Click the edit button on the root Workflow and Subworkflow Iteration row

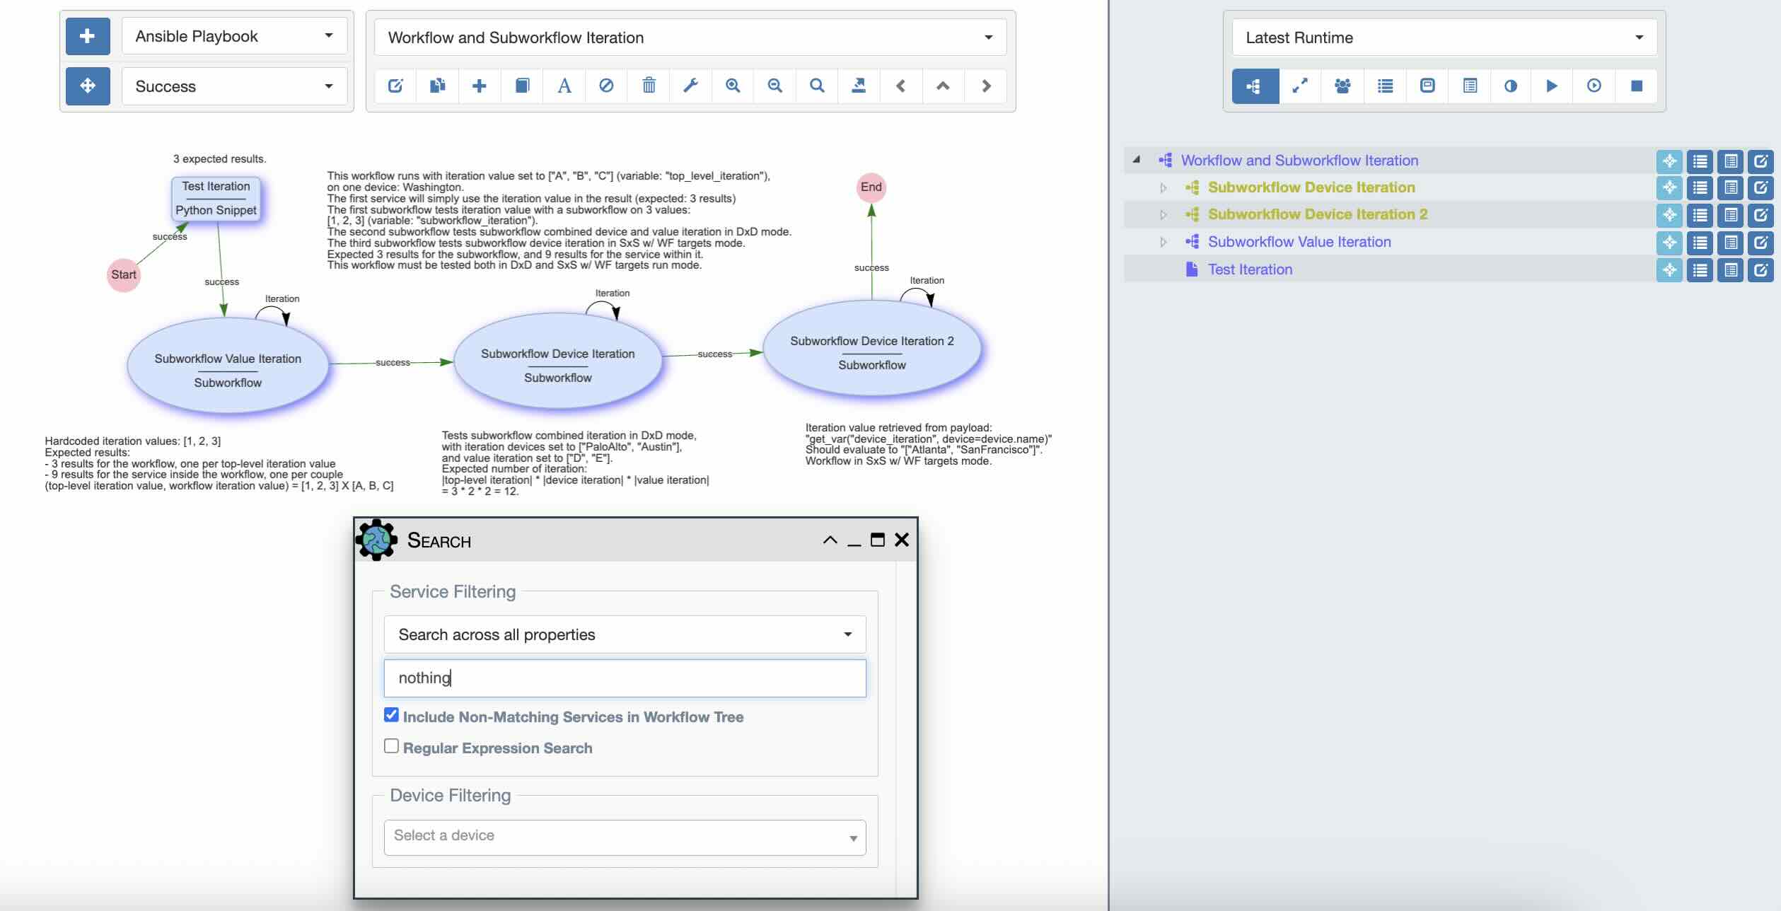click(x=1760, y=161)
